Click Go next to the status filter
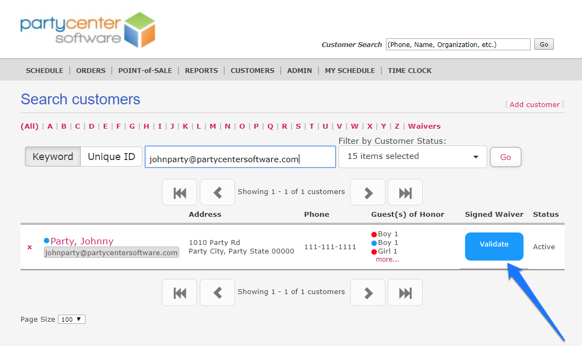 (x=506, y=157)
